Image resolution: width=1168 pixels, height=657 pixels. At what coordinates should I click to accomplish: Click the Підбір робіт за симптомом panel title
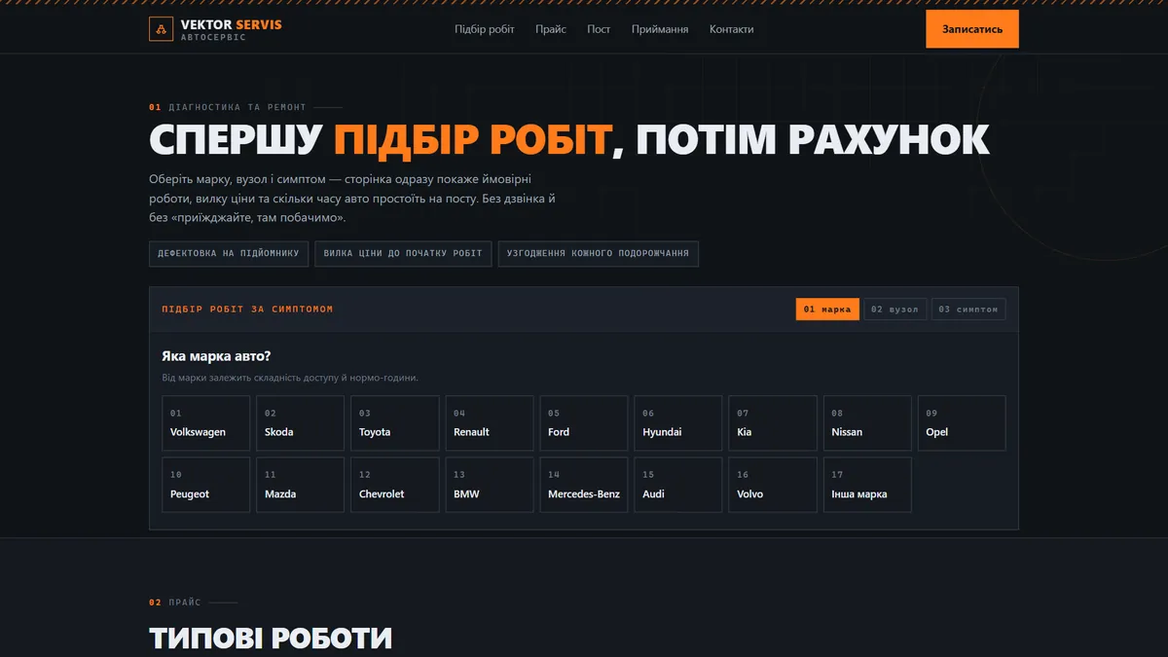click(247, 310)
